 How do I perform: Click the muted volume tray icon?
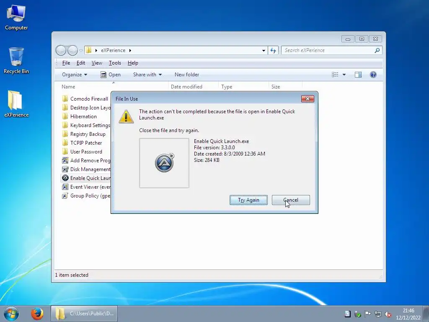click(x=388, y=314)
